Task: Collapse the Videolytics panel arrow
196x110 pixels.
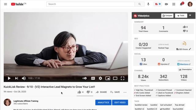Action: tap(190, 16)
